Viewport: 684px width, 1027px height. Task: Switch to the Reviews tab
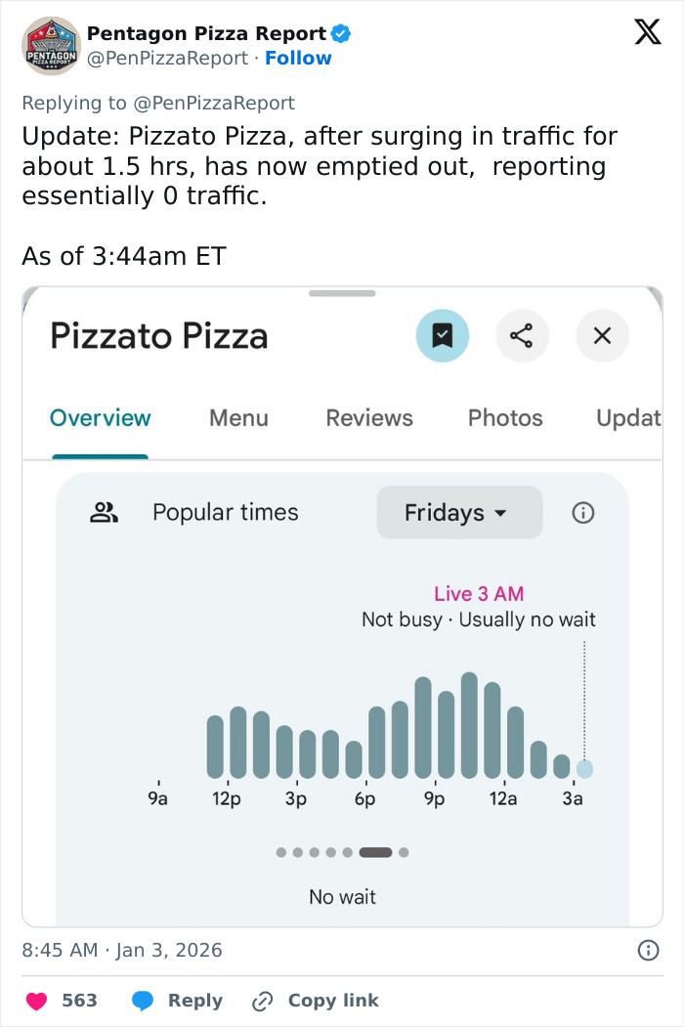point(368,418)
